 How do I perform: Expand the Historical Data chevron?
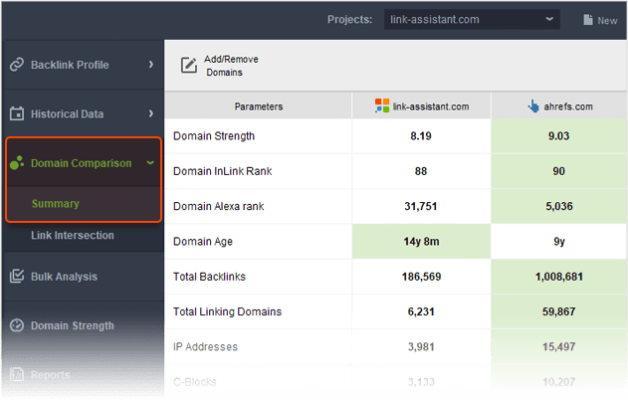(151, 113)
